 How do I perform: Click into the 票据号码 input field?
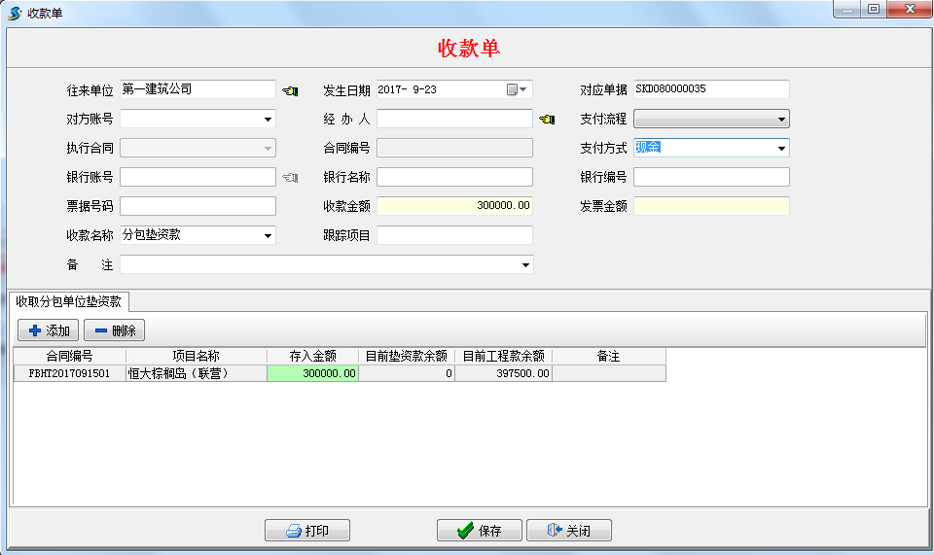[198, 206]
